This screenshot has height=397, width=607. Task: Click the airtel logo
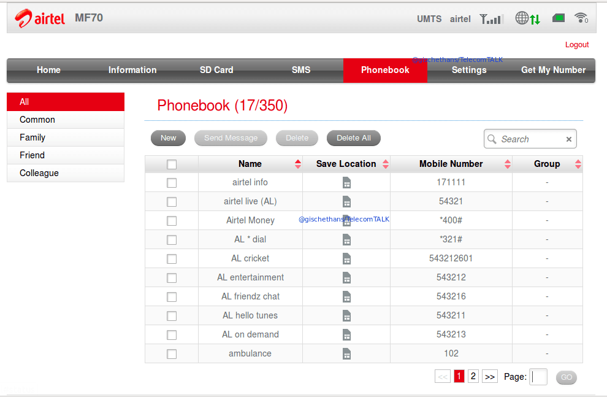(x=39, y=18)
